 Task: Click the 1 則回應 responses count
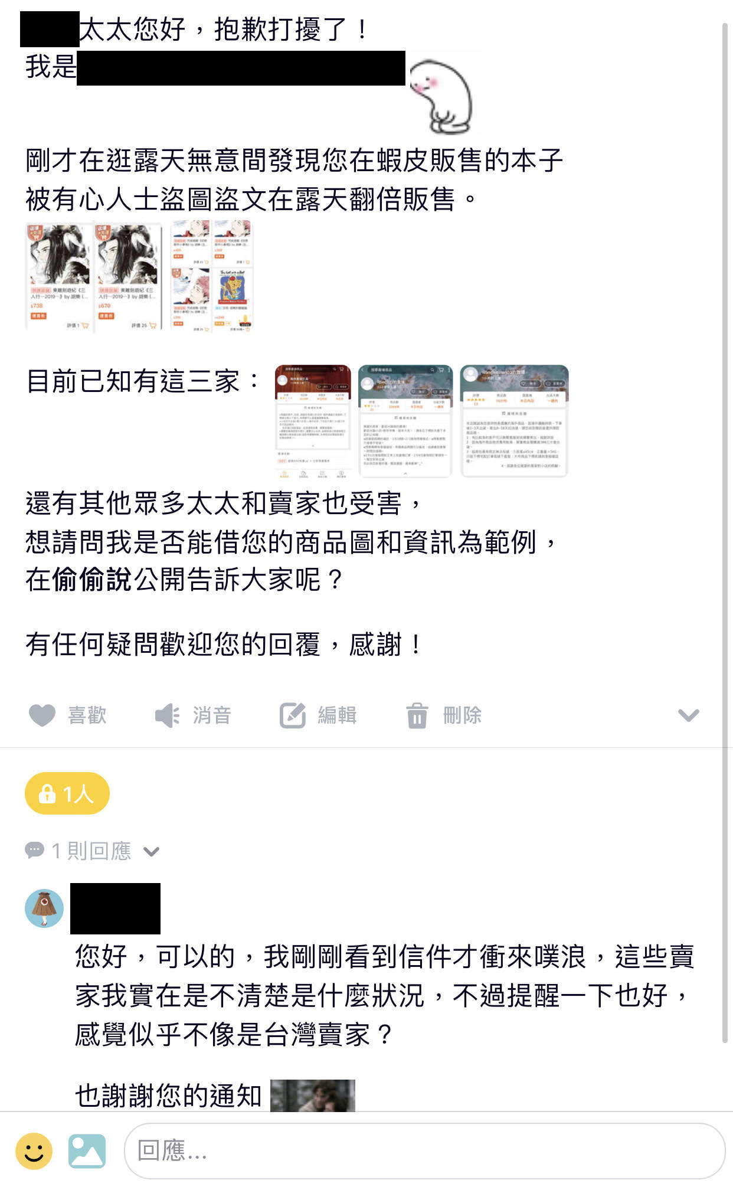[91, 851]
